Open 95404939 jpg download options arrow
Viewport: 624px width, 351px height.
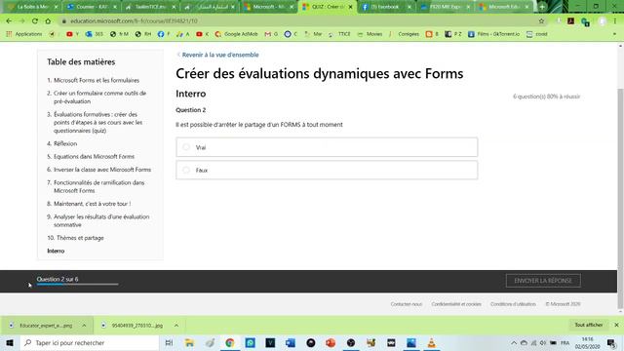coord(175,325)
